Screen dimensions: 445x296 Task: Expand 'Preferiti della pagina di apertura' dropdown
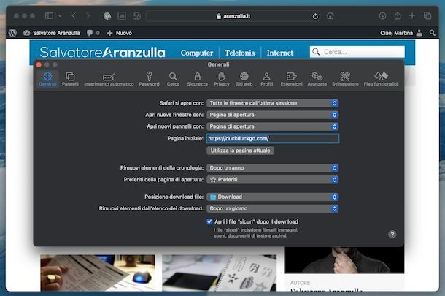pyautogui.click(x=272, y=179)
